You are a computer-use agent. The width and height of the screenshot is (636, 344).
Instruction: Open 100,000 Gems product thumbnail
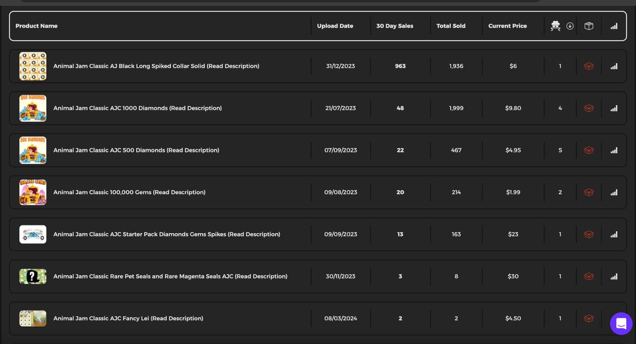coord(33,192)
